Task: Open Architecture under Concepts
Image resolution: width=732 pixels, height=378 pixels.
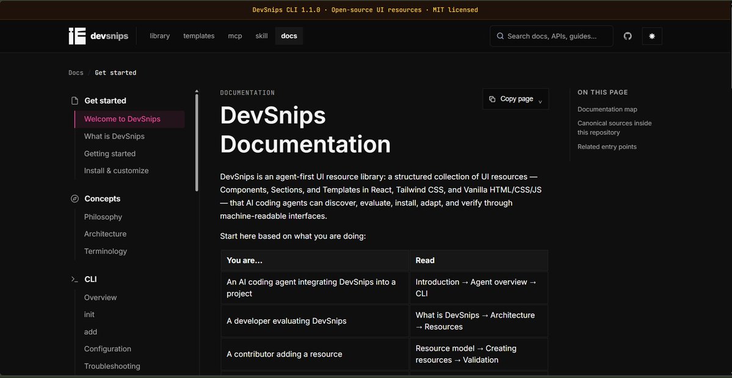Action: [105, 234]
